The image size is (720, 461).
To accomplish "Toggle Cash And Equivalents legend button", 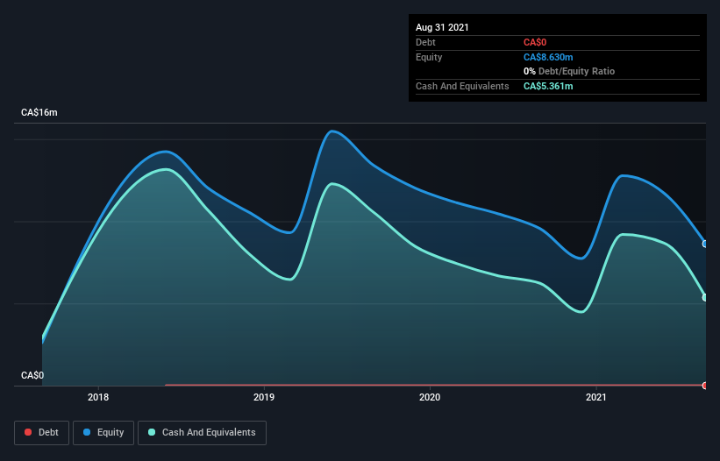I will click(202, 433).
